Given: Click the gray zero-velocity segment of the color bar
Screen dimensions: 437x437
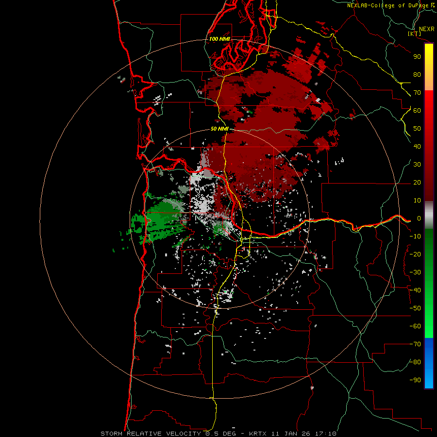Looking at the screenshot, I should (x=429, y=215).
